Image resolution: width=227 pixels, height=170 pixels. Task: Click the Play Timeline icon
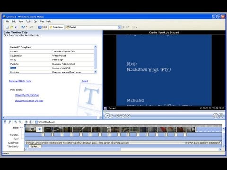click(x=31, y=122)
